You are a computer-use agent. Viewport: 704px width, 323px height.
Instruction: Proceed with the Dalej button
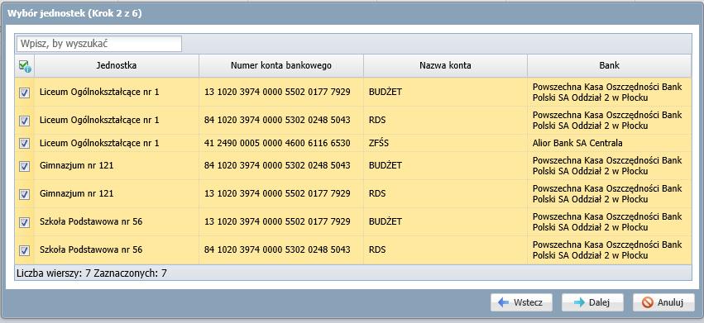pyautogui.click(x=592, y=302)
